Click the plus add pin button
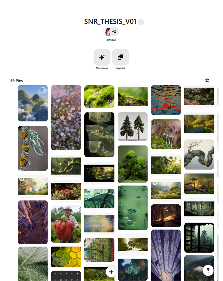Screen dimensions: 223x281 click(x=111, y=272)
